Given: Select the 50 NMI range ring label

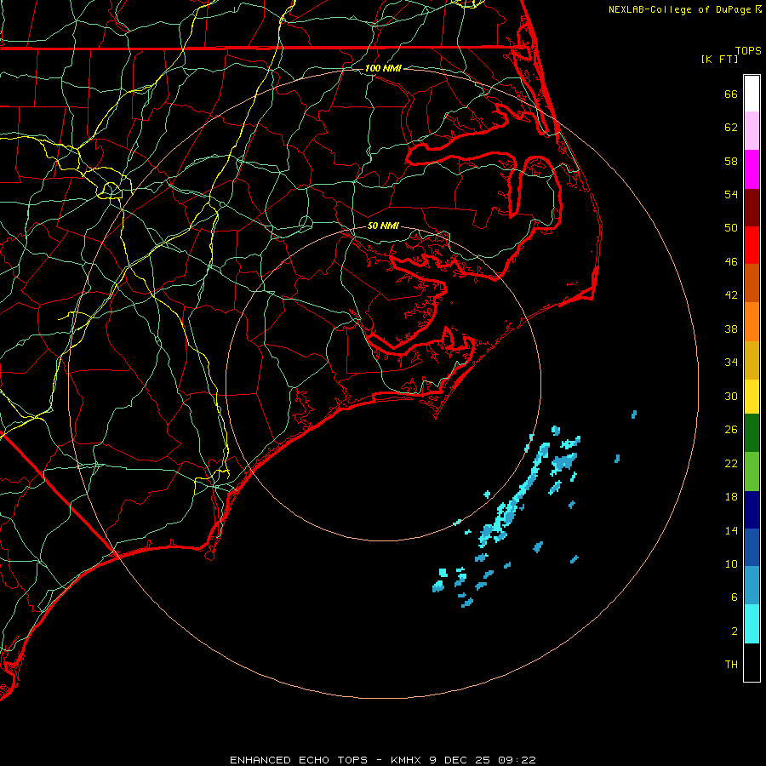Looking at the screenshot, I should coord(383,226).
